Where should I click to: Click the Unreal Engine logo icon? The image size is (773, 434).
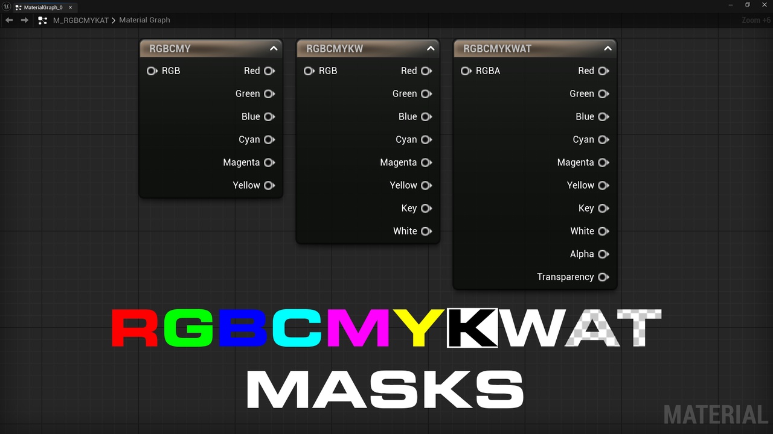7,7
